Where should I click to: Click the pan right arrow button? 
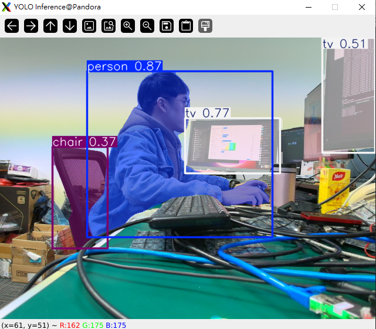click(x=31, y=26)
